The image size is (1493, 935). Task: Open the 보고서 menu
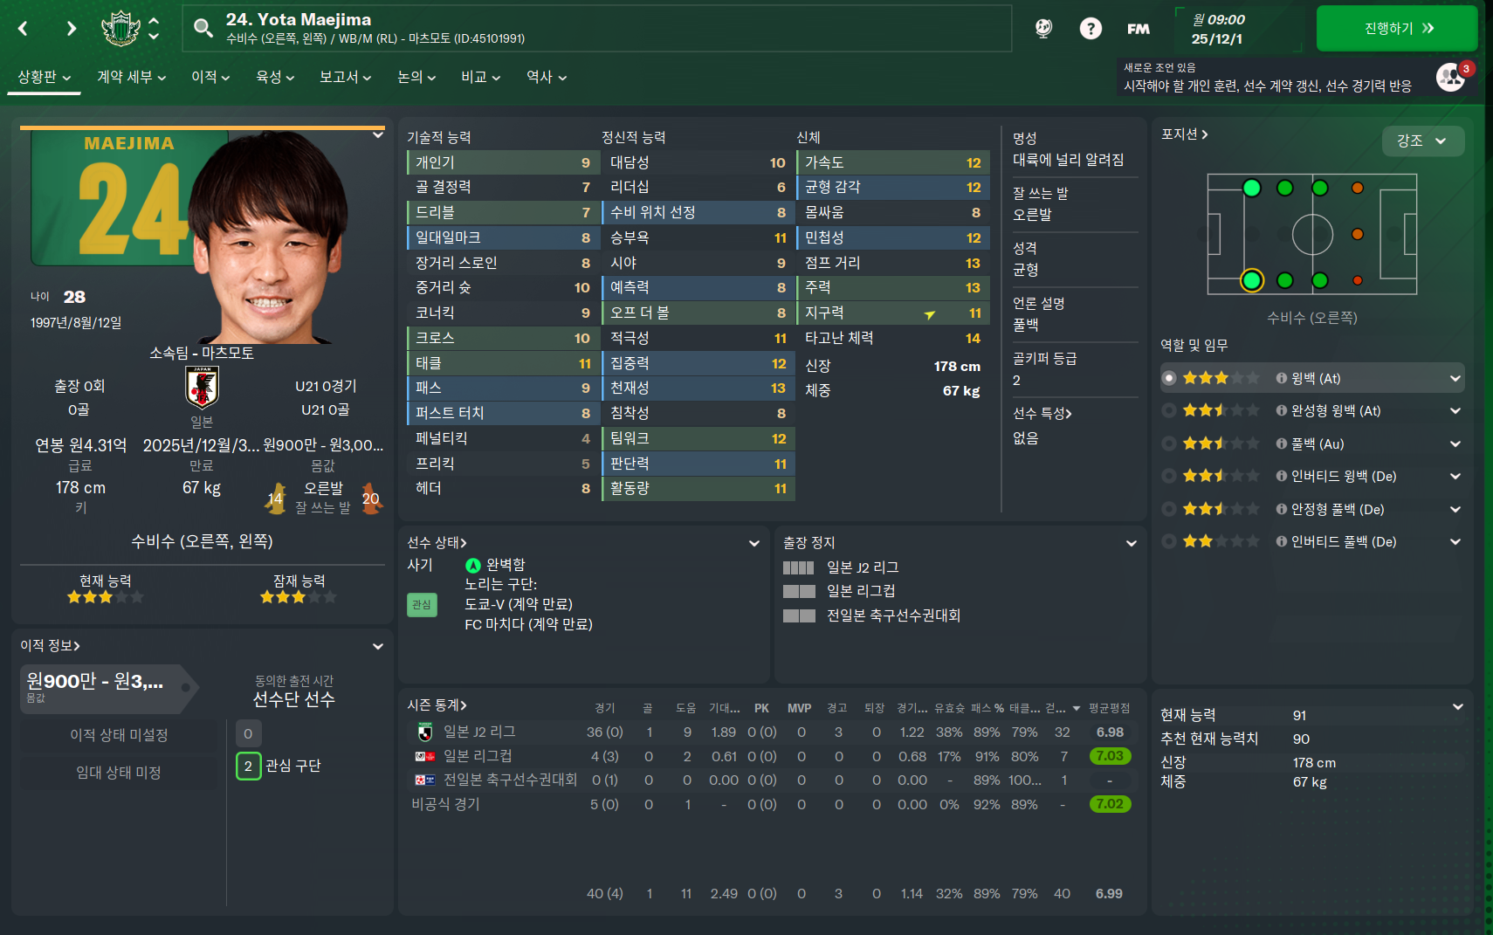pos(345,77)
